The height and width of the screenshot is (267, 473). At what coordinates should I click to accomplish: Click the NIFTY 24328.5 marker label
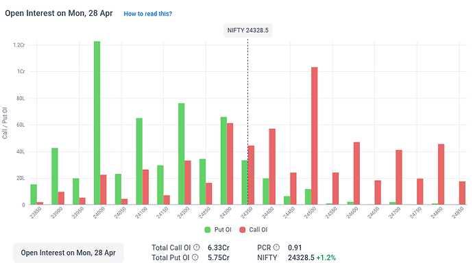tap(247, 30)
